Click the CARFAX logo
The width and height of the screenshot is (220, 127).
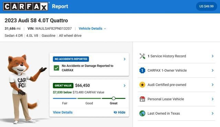[x=25, y=7]
